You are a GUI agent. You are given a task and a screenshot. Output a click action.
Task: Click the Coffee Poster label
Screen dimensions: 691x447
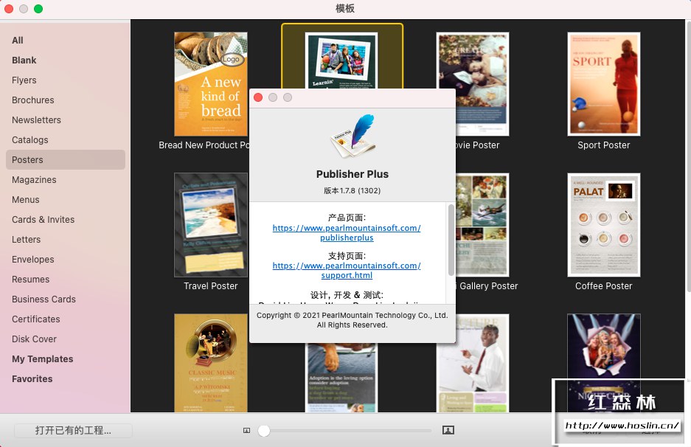604,286
